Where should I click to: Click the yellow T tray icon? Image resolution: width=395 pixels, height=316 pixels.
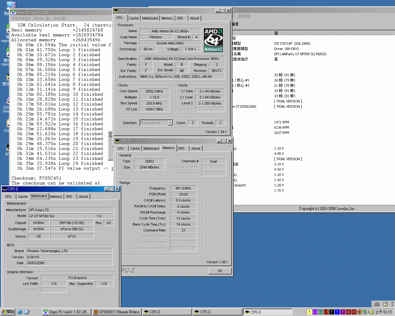[x=310, y=312]
